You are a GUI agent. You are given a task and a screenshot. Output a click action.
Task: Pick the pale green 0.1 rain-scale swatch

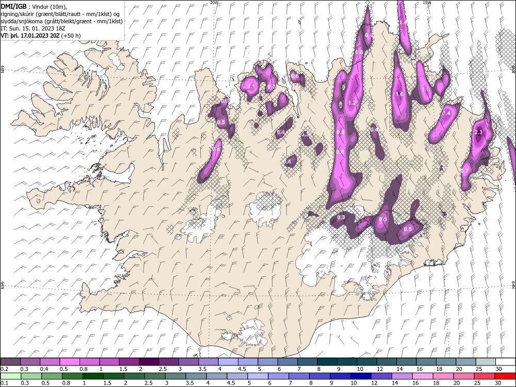click(x=11, y=376)
